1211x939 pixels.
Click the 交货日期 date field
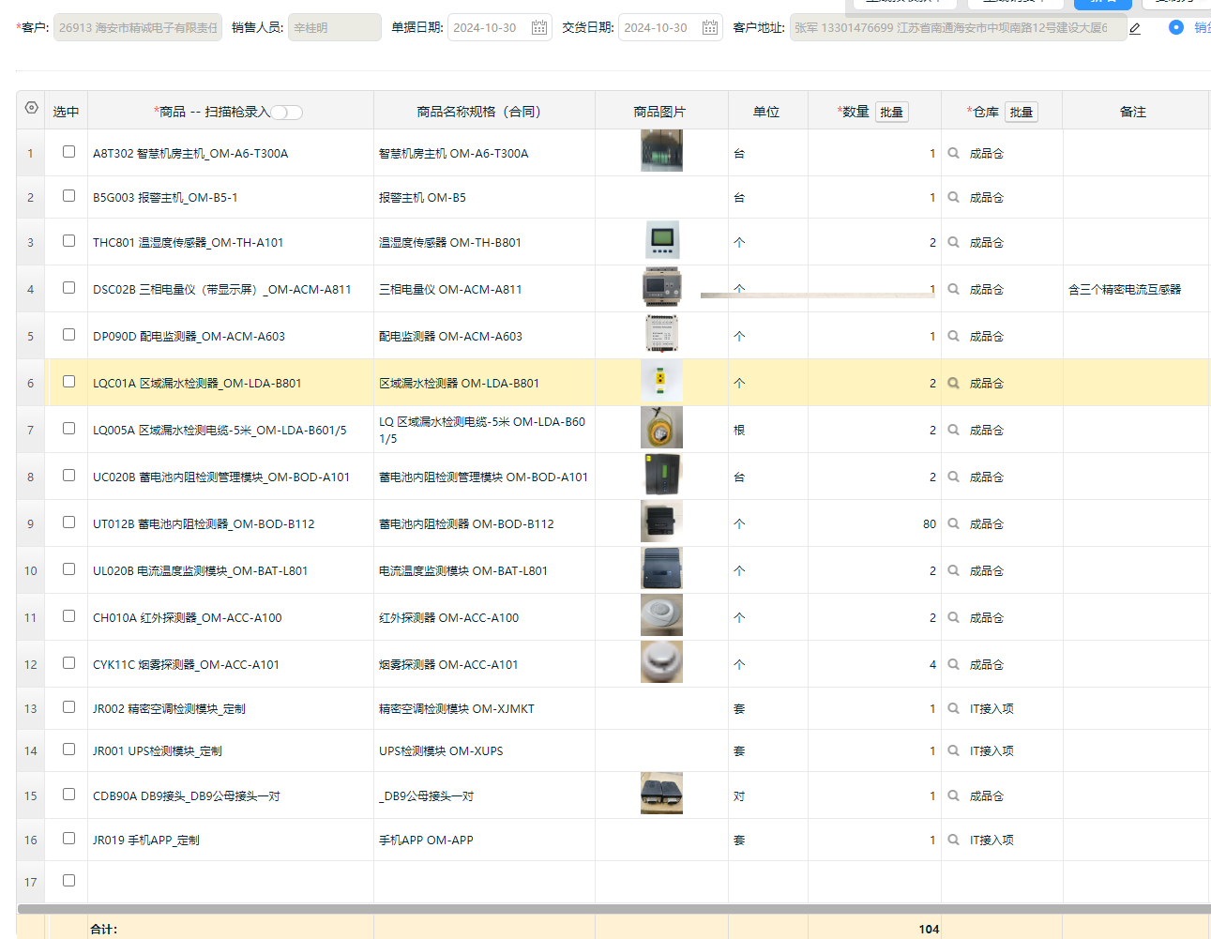(x=671, y=28)
